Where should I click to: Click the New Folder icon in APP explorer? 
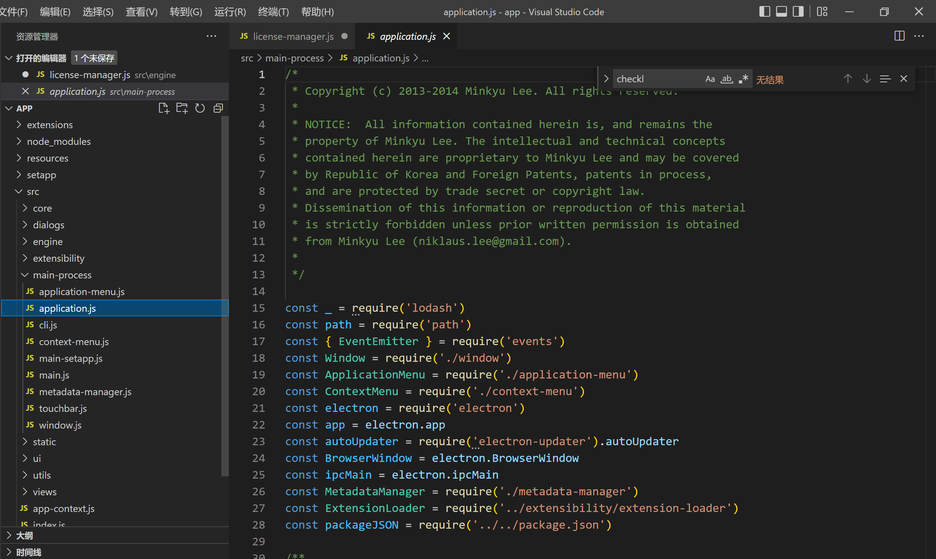coord(182,108)
